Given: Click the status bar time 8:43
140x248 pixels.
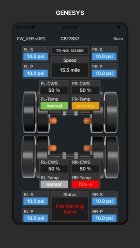Looking at the screenshot, I should [70, 27].
